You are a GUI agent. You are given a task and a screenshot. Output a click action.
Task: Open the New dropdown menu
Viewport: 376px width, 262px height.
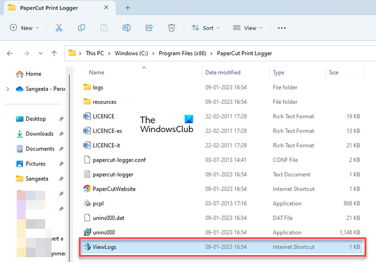click(24, 28)
